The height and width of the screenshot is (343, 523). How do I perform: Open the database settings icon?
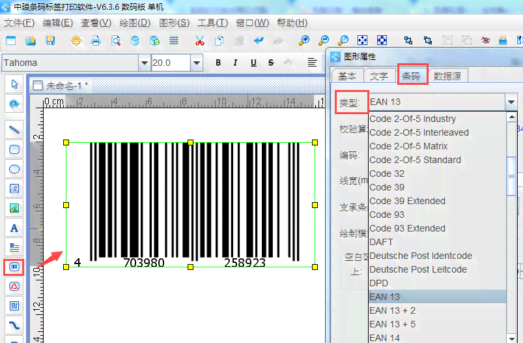click(x=135, y=40)
